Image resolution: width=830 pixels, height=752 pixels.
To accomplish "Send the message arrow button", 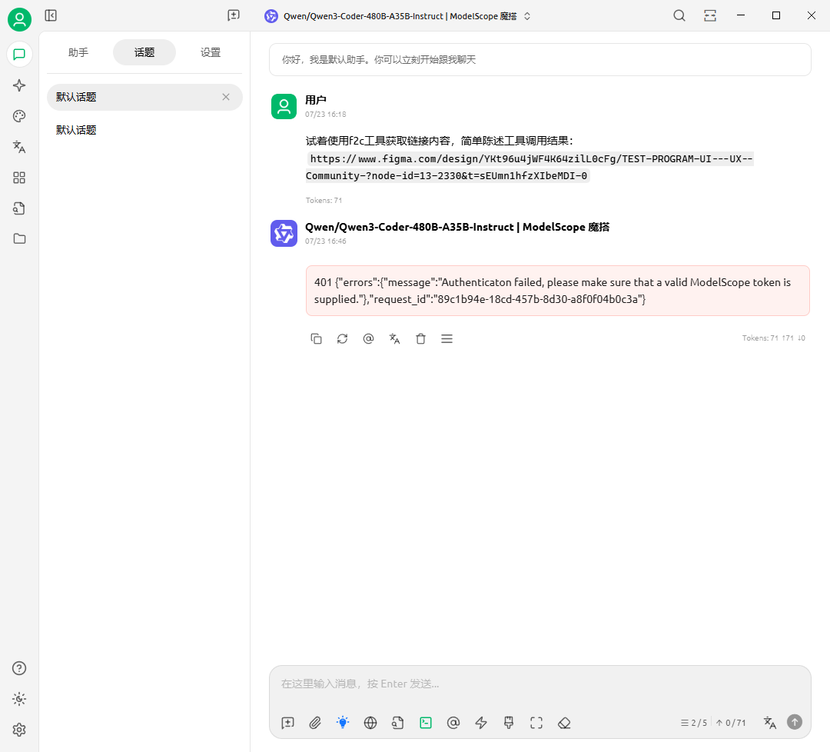I will tap(795, 722).
